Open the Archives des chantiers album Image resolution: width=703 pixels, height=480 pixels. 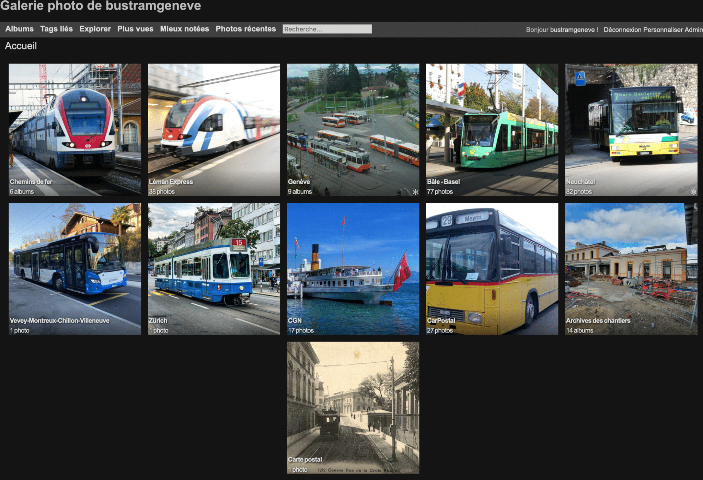click(x=631, y=269)
